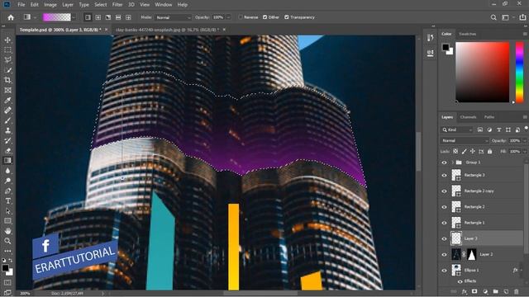
Task: Click the Home icon in options bar
Action: pyautogui.click(x=11, y=17)
